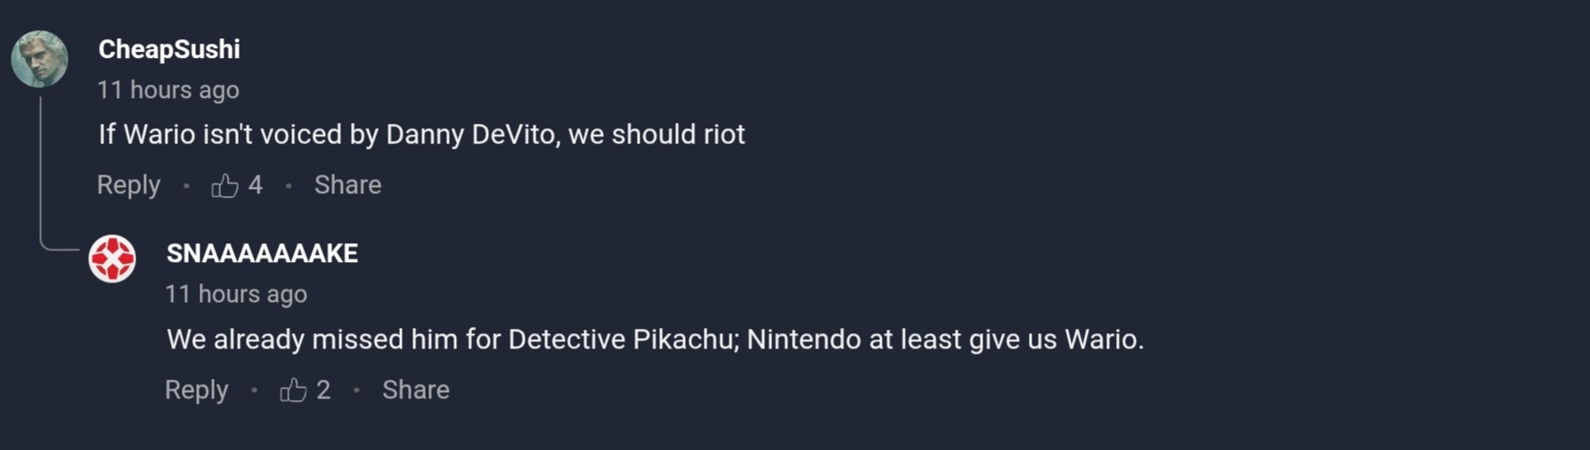
Task: Collapse the thread using vertical reply line
Action: pyautogui.click(x=40, y=169)
